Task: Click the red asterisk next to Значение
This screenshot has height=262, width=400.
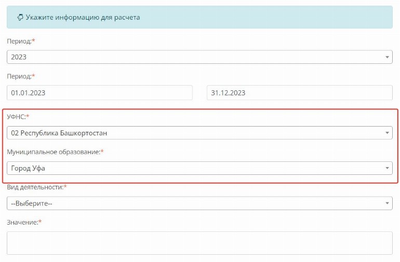Action: [40, 222]
